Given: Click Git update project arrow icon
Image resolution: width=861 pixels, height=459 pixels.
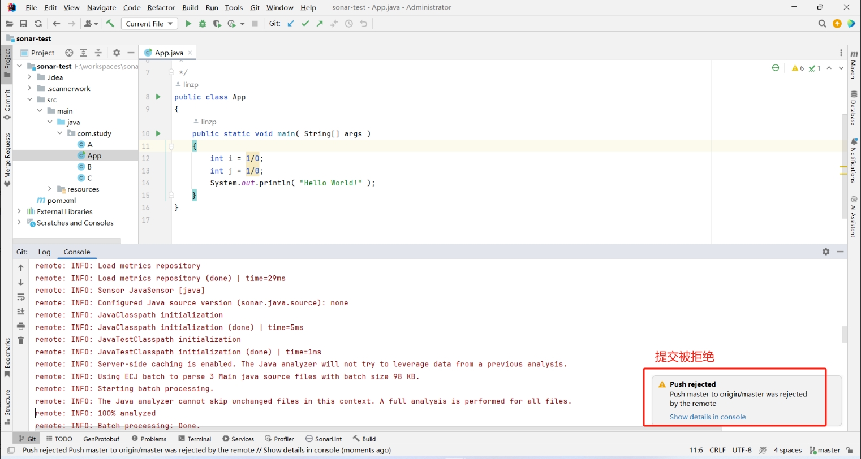Looking at the screenshot, I should click(291, 24).
